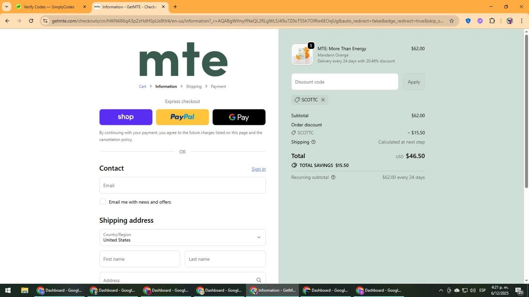This screenshot has height=297, width=529.
Task: Click the mte logo
Action: [x=183, y=59]
